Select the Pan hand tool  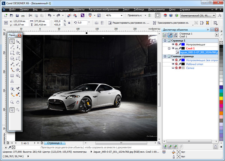coord(18,102)
